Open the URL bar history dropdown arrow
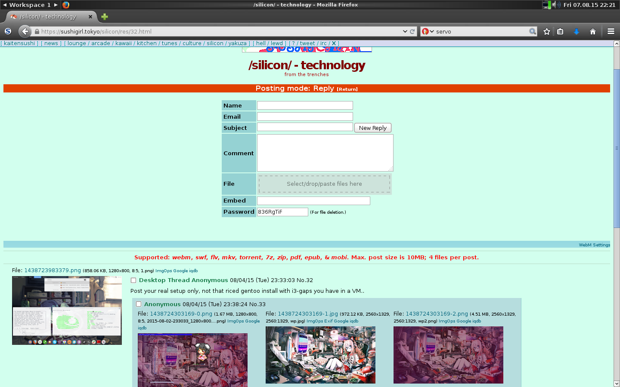 click(405, 31)
